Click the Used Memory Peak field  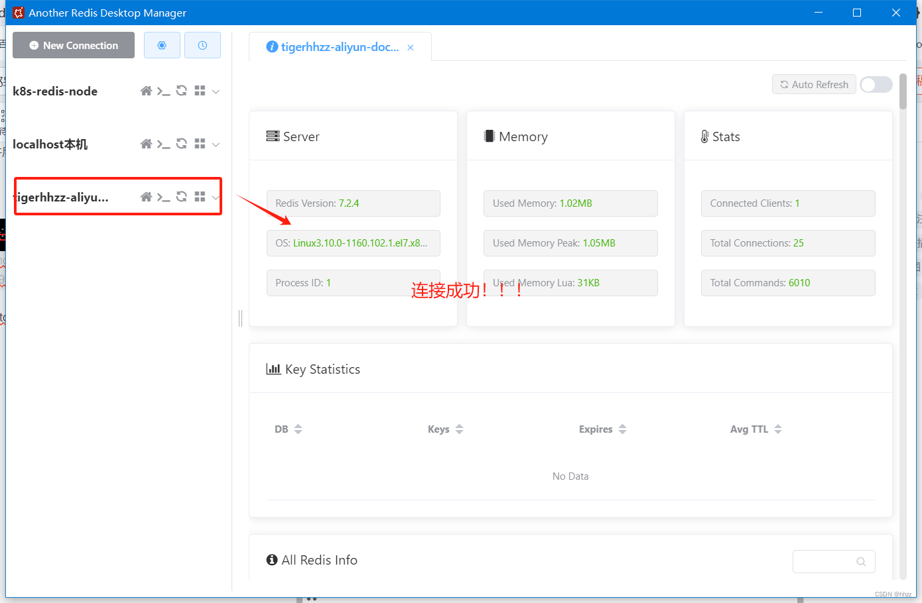(x=570, y=243)
